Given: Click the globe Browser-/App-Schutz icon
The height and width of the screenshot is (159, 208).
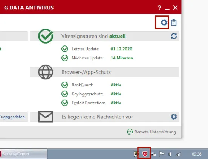Looking at the screenshot, I should [46, 72].
